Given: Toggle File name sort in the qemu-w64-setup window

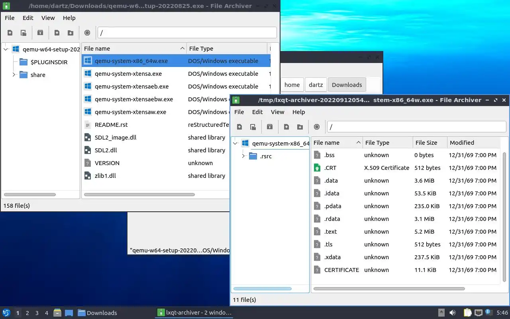Looking at the screenshot, I should [x=134, y=48].
